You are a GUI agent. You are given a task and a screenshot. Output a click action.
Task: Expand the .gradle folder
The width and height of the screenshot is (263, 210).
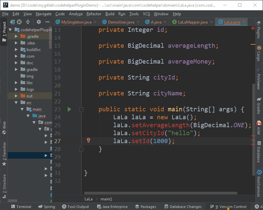16,36
